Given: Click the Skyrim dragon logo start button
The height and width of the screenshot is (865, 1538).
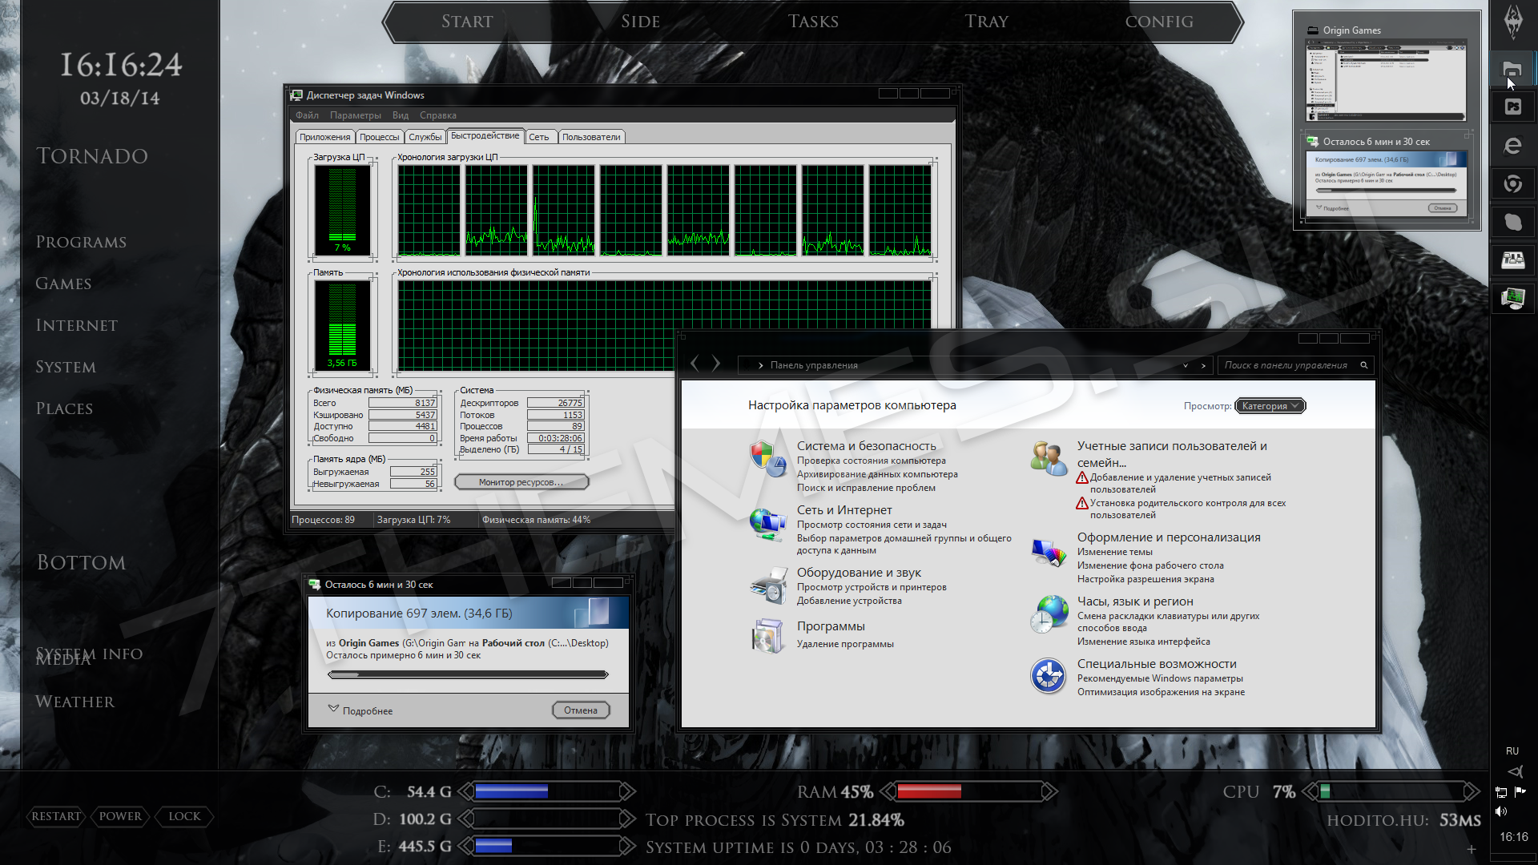Looking at the screenshot, I should point(1513,22).
